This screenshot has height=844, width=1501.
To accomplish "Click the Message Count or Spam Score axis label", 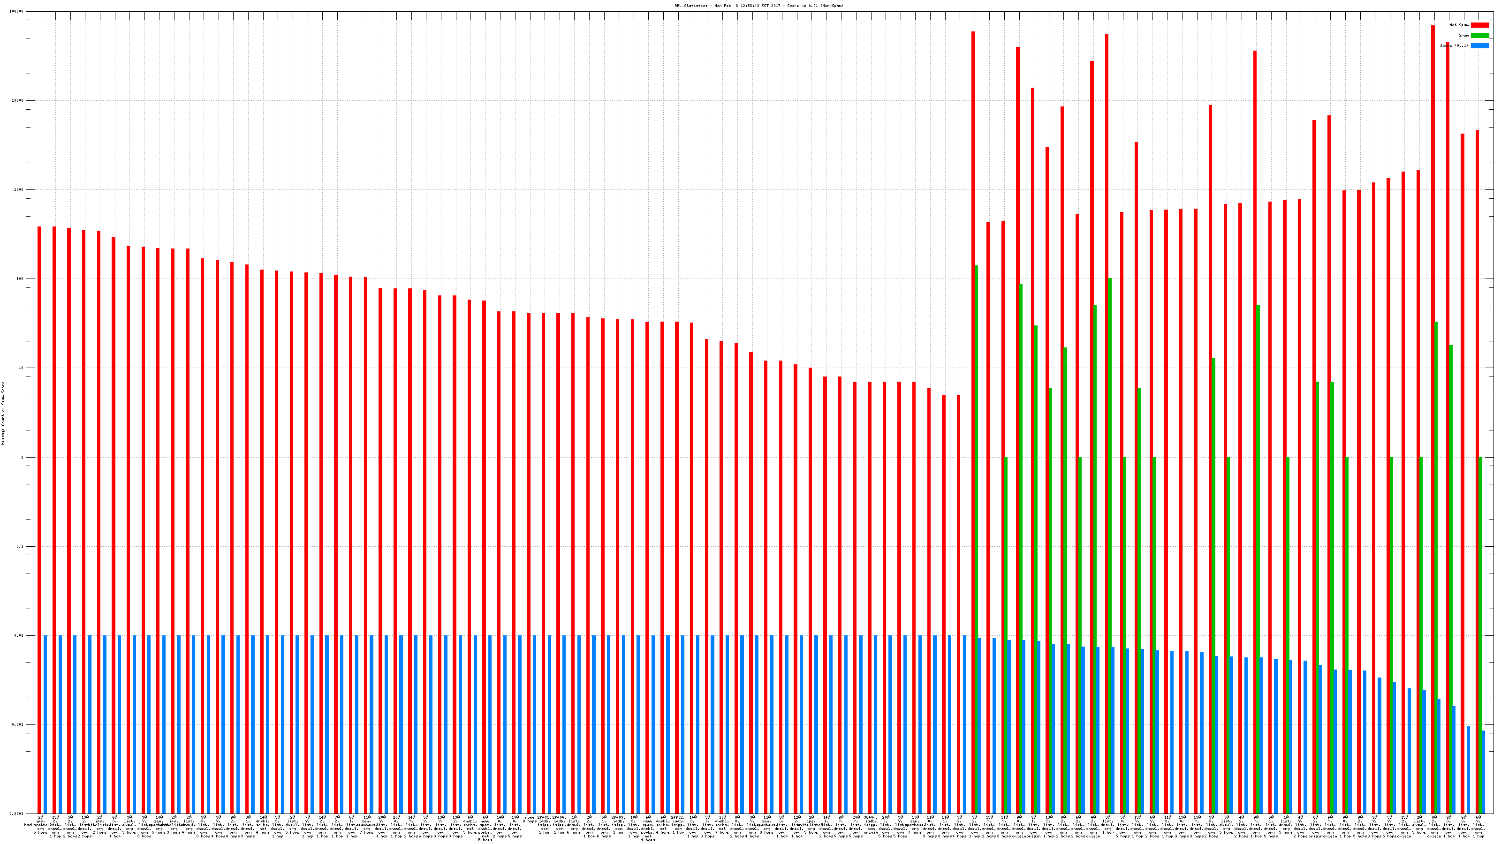I will coord(3,413).
